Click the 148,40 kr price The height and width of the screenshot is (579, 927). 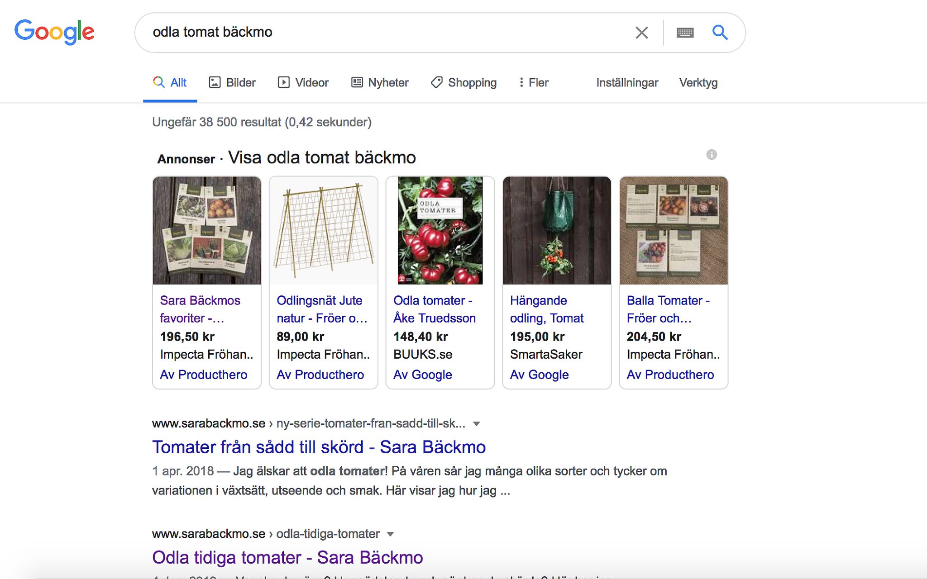tap(420, 337)
